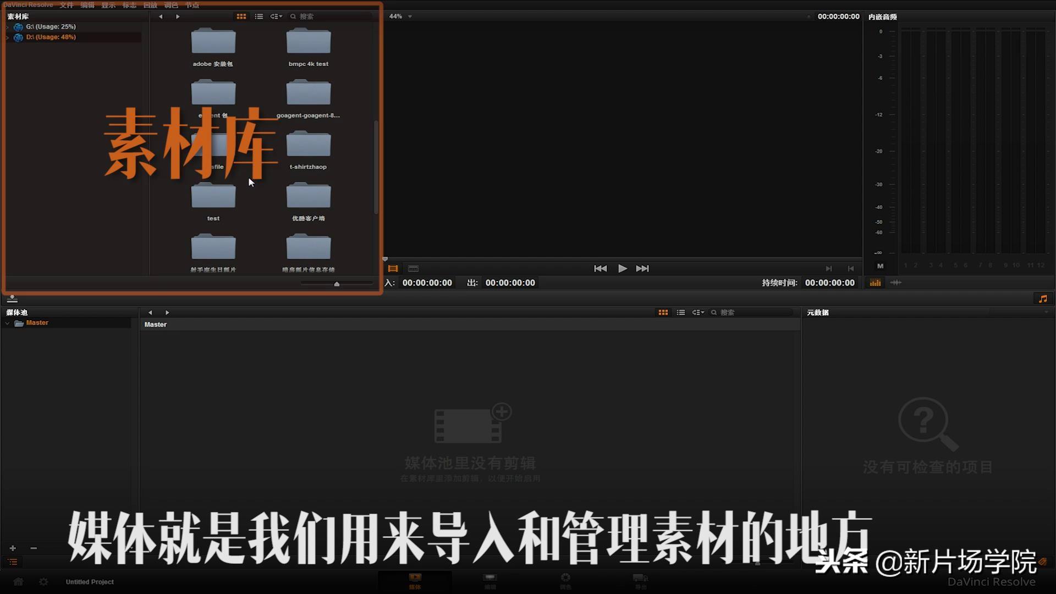Toggle the orange viewer mode icon

pyautogui.click(x=393, y=268)
